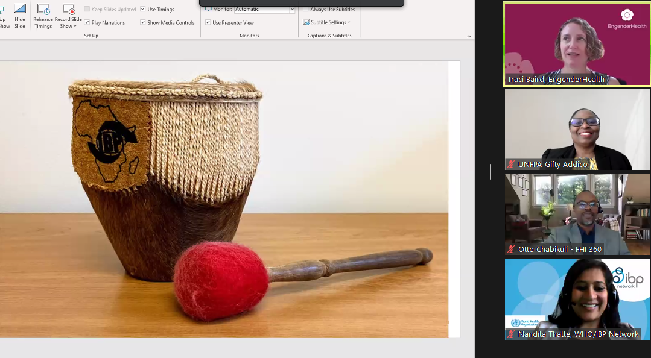Click the Record Slide Show icon
The height and width of the screenshot is (358, 651).
[68, 10]
